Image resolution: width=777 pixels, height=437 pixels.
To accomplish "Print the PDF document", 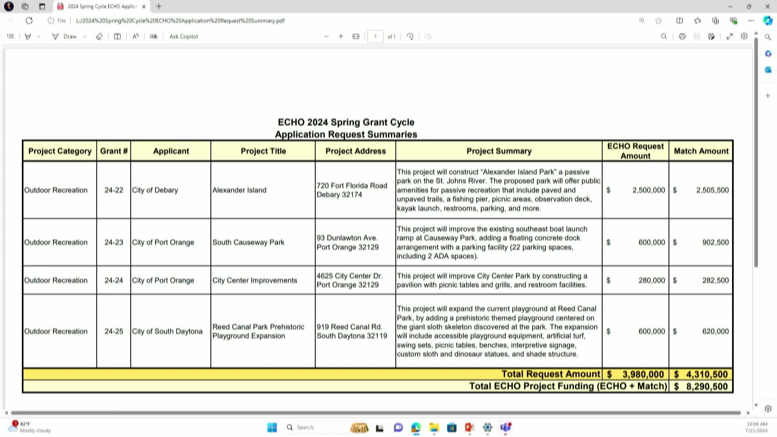I will tap(682, 36).
